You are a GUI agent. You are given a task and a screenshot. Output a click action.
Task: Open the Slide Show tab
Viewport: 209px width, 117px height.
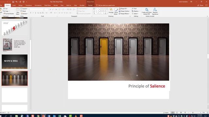(x=47, y=5)
